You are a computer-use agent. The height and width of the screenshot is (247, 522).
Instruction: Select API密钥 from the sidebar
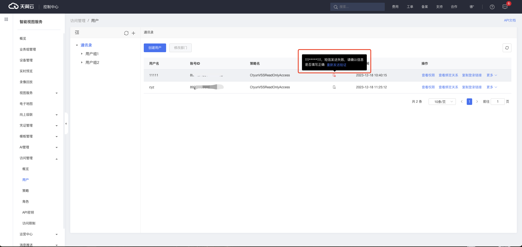[x=28, y=212]
